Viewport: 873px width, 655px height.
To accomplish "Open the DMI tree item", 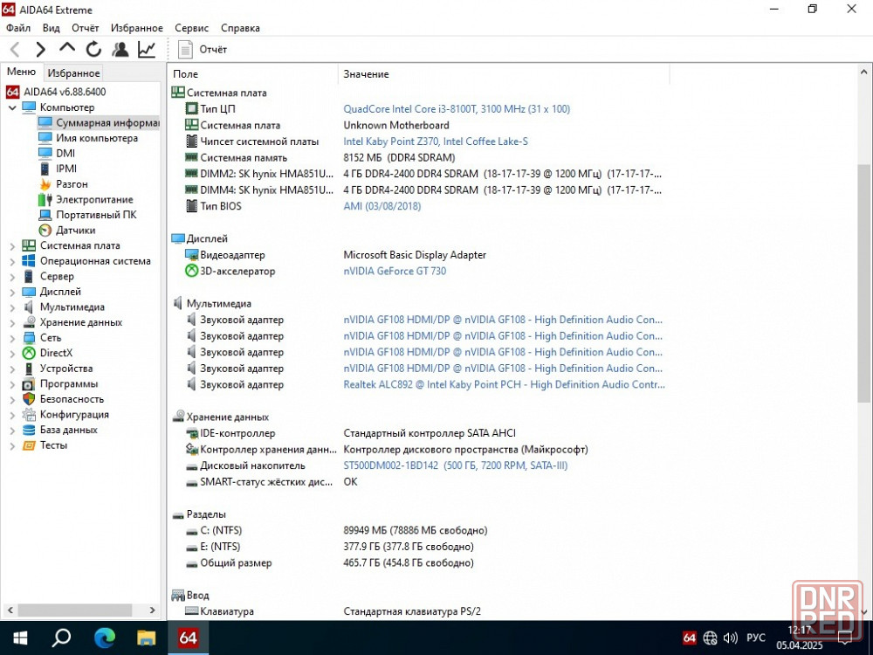I will 57,153.
